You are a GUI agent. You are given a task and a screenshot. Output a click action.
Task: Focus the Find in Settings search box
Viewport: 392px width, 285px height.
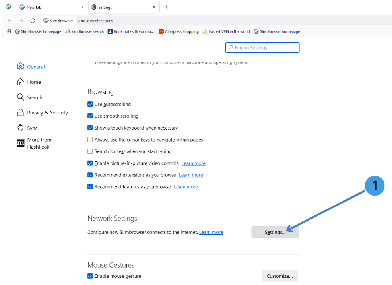click(262, 48)
